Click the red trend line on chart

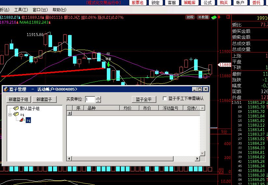(x=53, y=72)
